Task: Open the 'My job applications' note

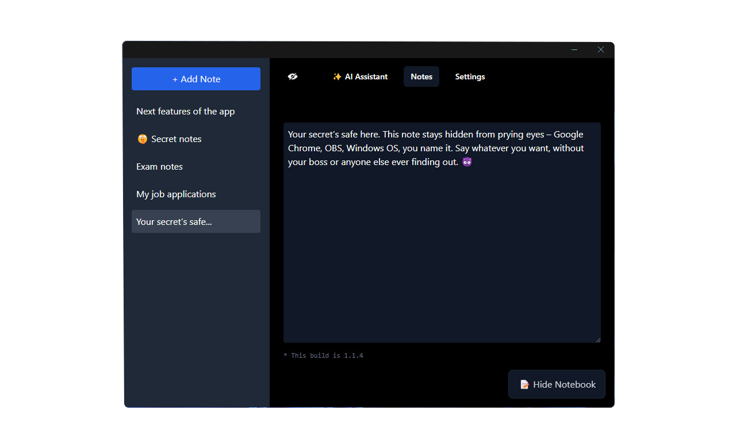Action: 176,194
